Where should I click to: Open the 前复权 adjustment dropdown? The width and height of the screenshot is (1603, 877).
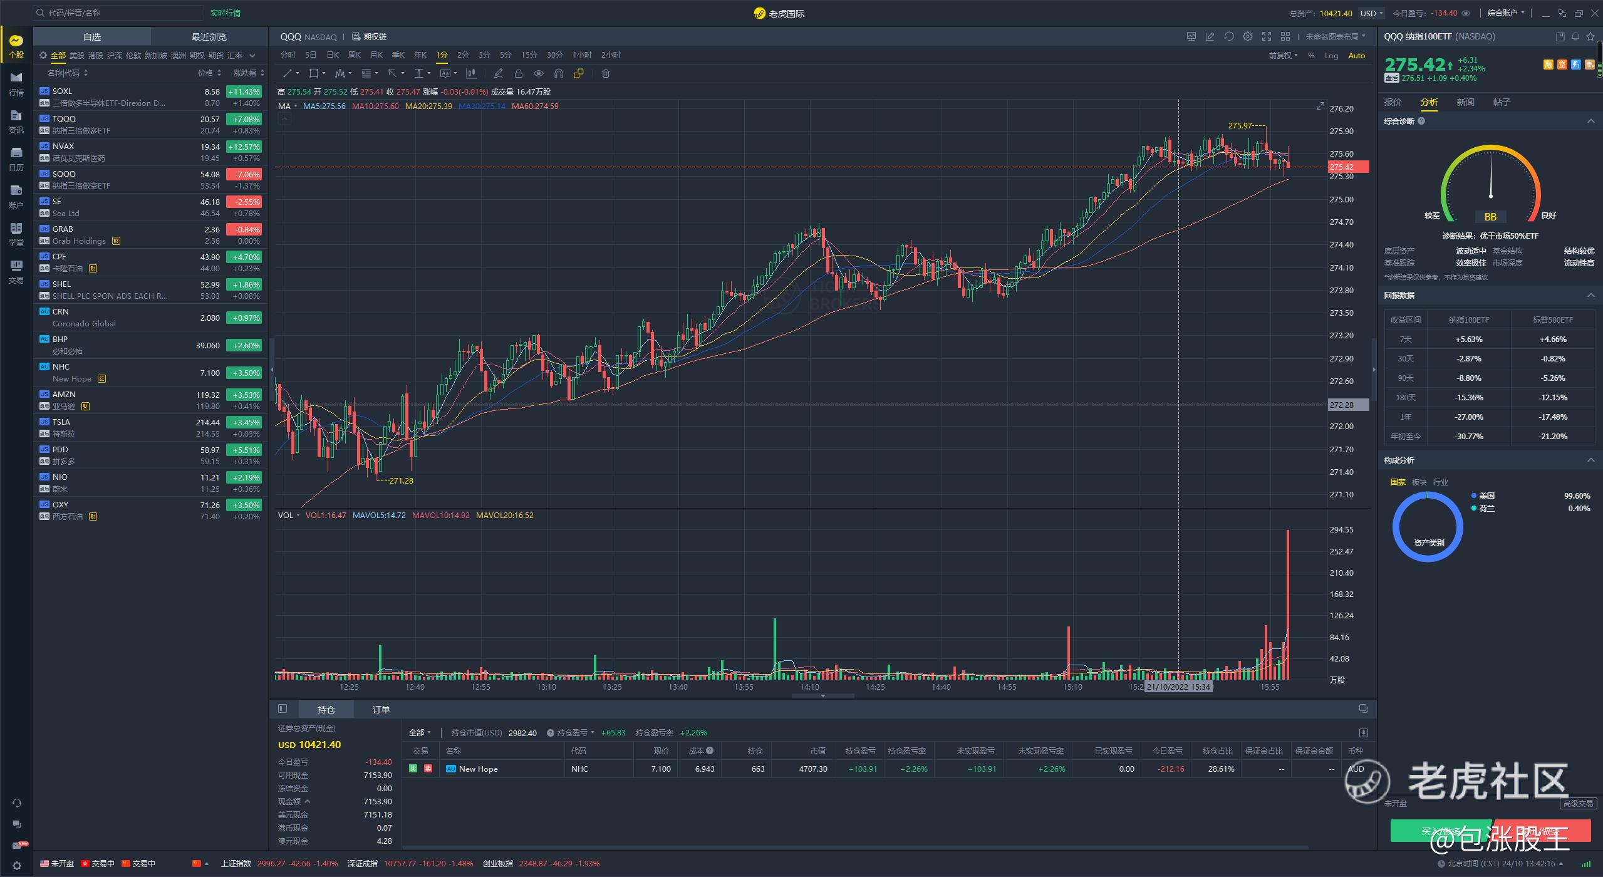[x=1282, y=56]
